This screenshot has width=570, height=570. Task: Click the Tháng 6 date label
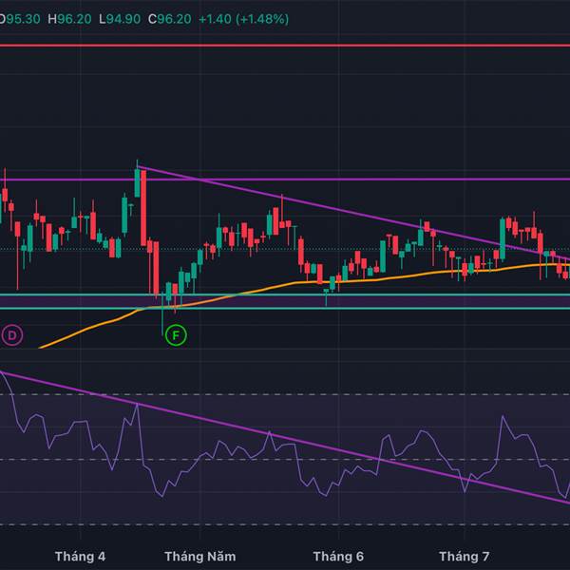click(x=338, y=556)
